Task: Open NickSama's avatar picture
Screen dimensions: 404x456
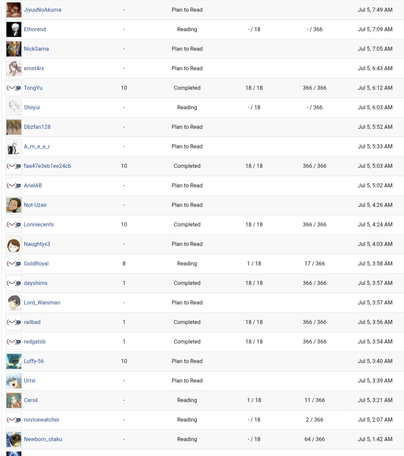Action: point(14,49)
